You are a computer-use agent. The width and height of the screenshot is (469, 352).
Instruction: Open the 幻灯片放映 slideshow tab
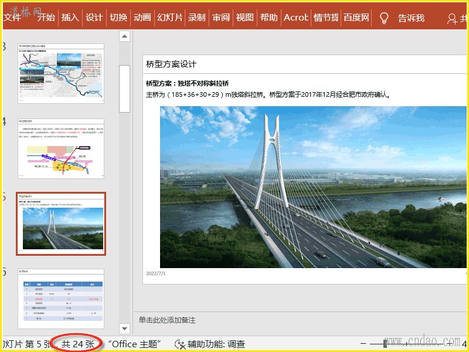(169, 18)
